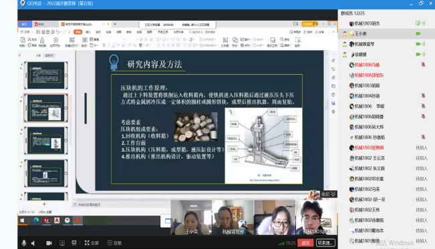Open the 设计 tab in the WPS ribbon

(x=98, y=32)
